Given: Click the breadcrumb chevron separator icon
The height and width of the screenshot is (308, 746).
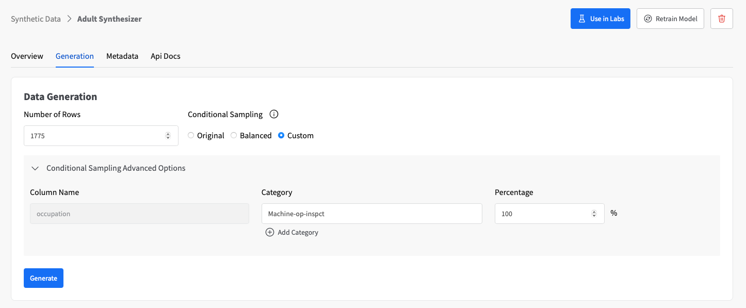Looking at the screenshot, I should [69, 19].
